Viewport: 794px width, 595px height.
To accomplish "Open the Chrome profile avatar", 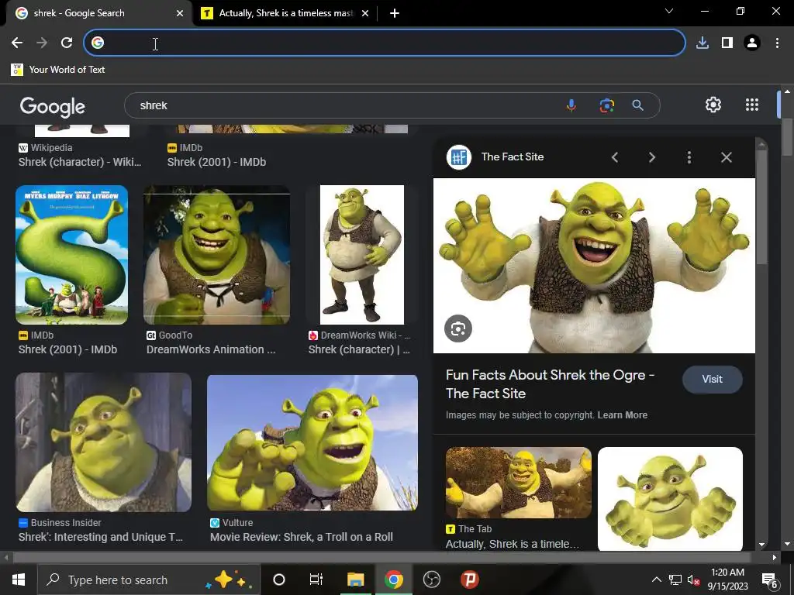I will 752,43.
